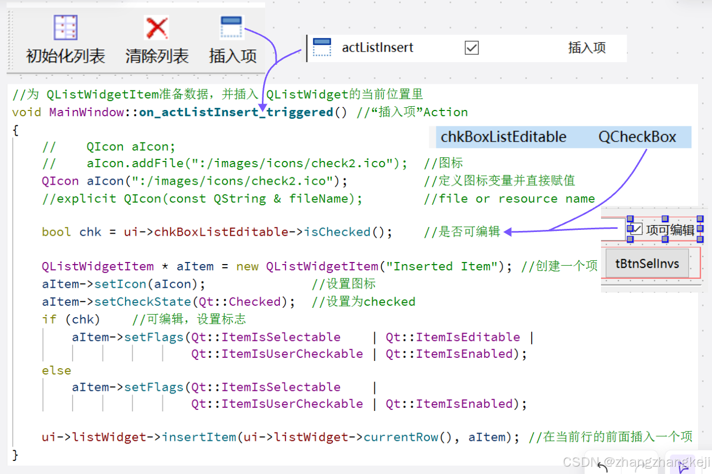The height and width of the screenshot is (474, 712).
Task: Click the new QListWidgetItem("Inserted Item") line
Action: [x=277, y=266]
